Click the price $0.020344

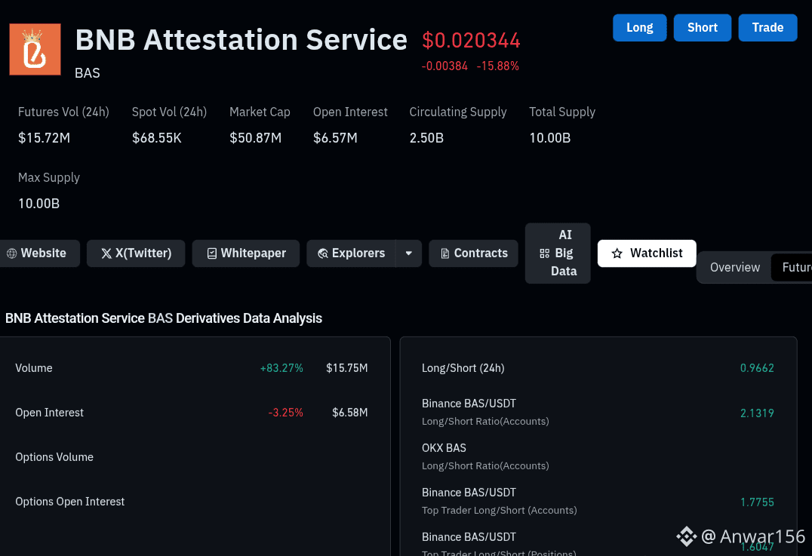(471, 41)
